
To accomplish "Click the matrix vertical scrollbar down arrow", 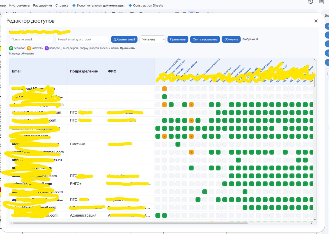I will (x=315, y=220).
